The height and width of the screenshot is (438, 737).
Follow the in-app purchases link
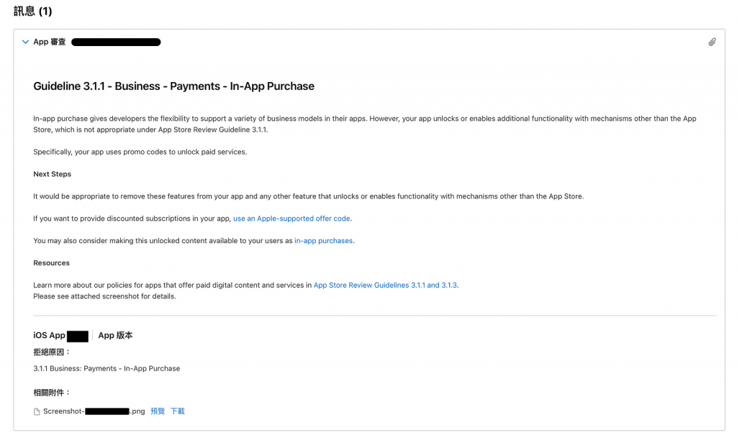pyautogui.click(x=323, y=241)
